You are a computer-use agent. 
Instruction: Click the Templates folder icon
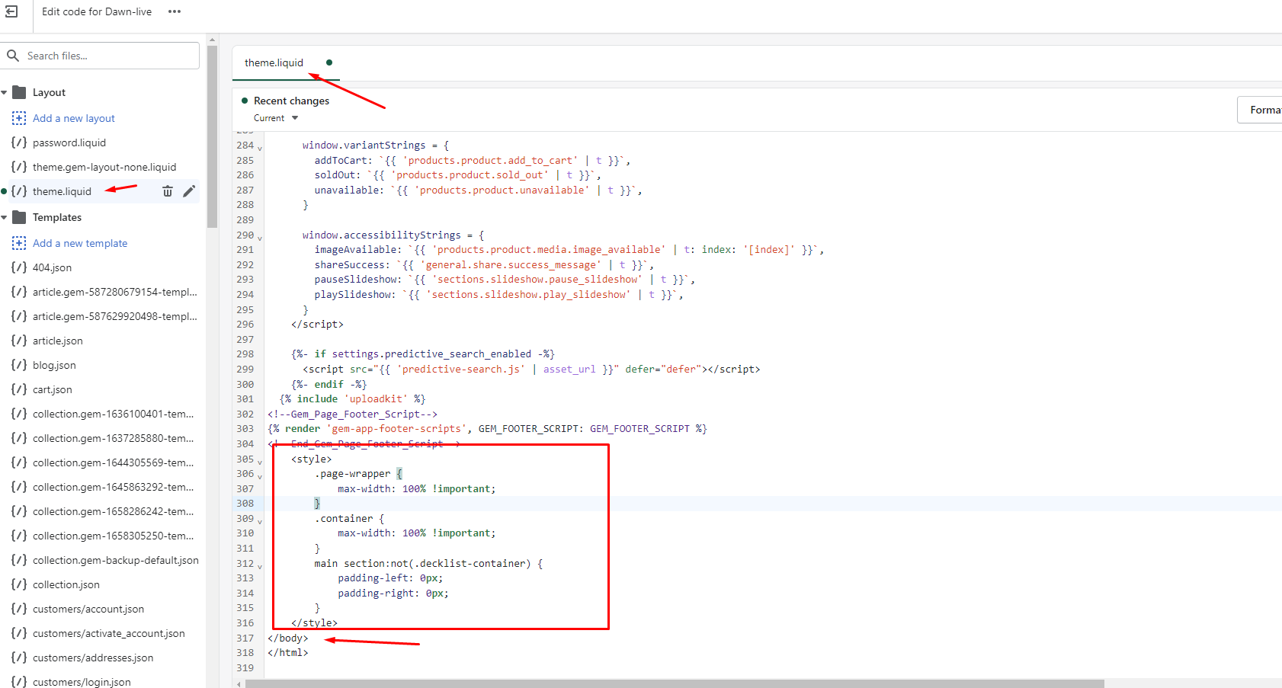coord(20,217)
